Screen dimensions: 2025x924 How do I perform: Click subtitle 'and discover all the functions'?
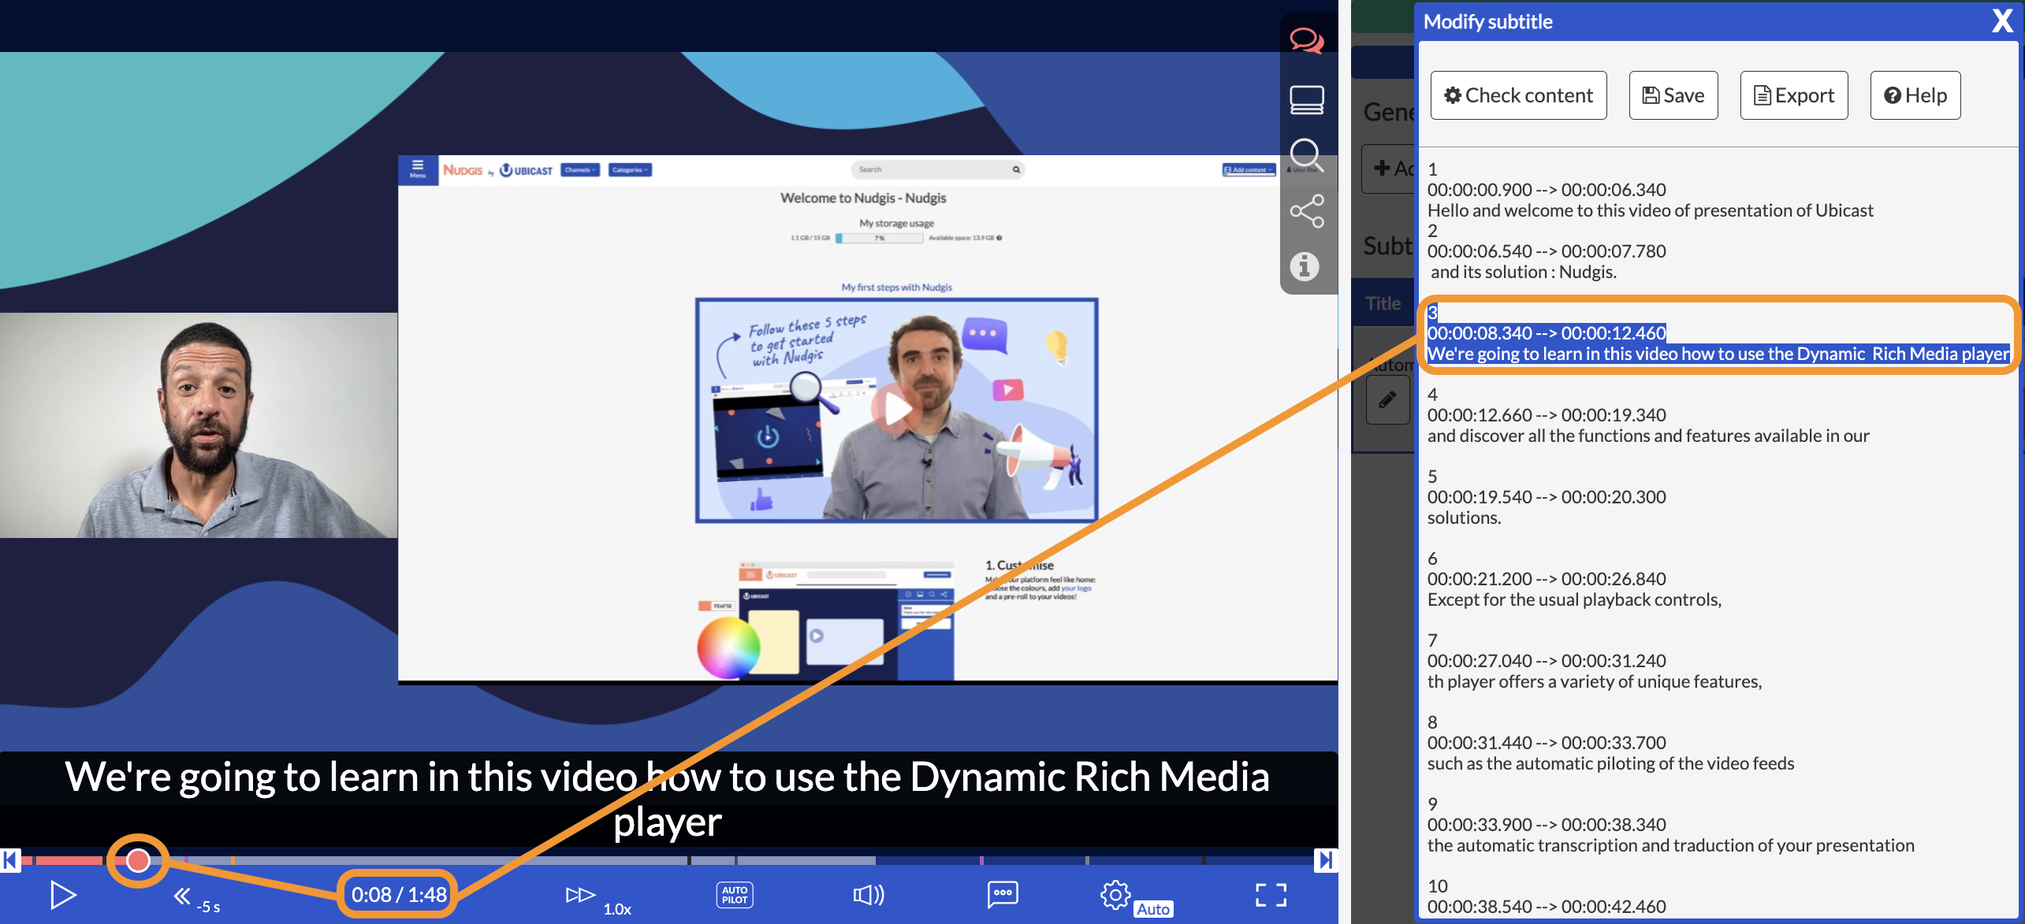click(1647, 436)
